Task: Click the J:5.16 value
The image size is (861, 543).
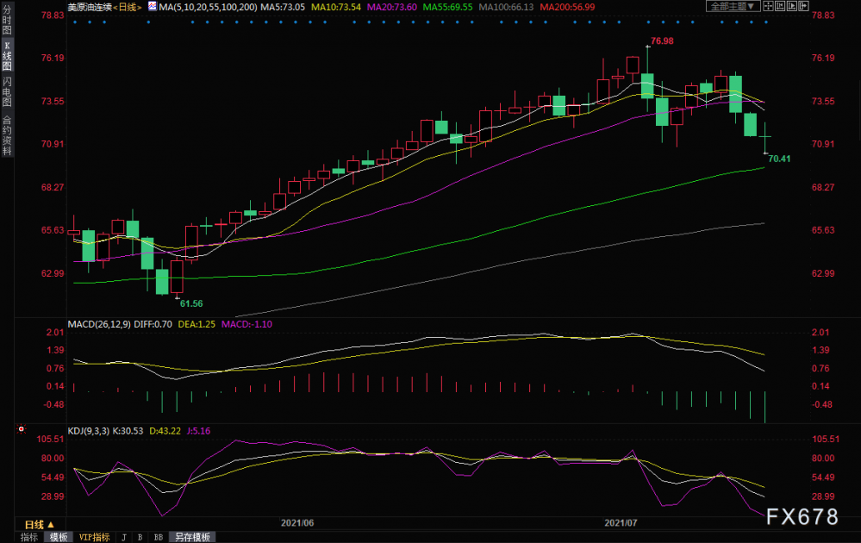Action: 199,431
